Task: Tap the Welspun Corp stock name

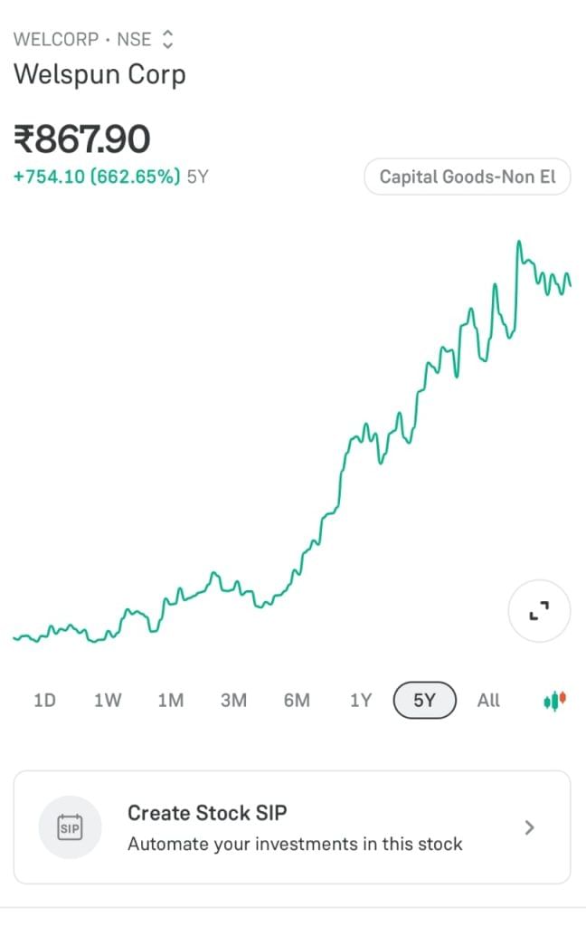Action: (99, 74)
